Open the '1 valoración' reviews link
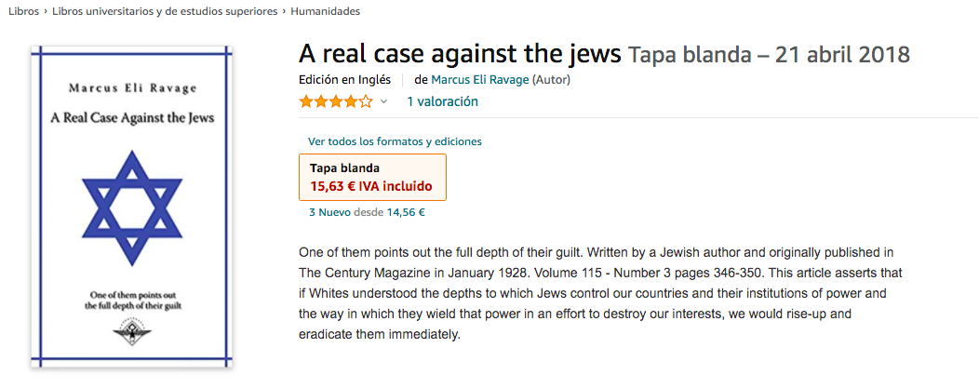 click(x=442, y=101)
